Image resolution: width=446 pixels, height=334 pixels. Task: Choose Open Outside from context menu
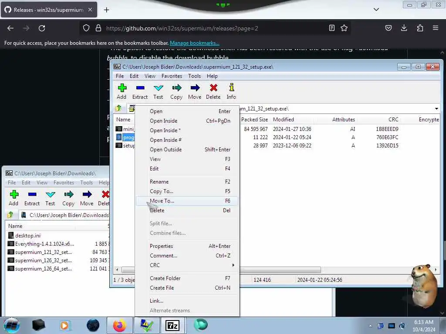pyautogui.click(x=187, y=150)
